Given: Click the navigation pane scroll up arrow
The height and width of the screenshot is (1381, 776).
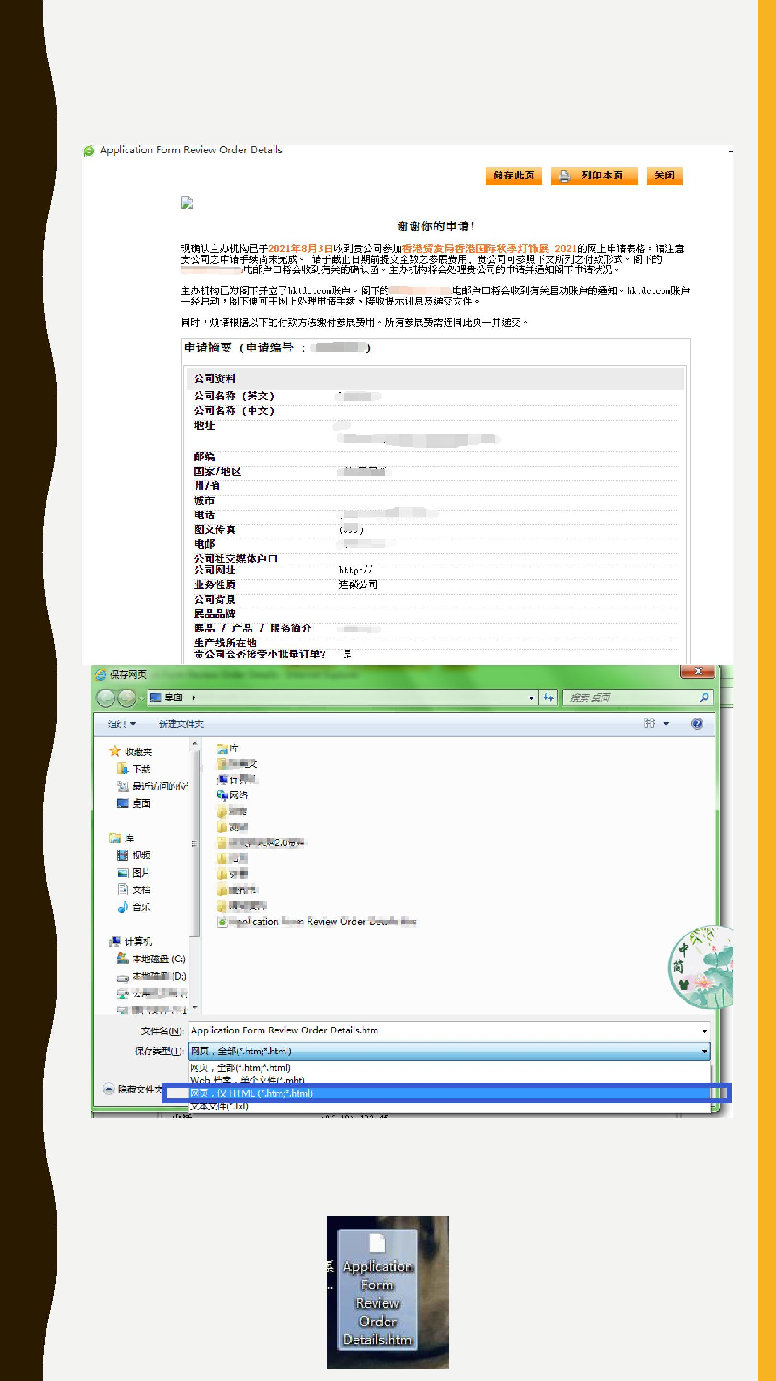Looking at the screenshot, I should coord(195,743).
